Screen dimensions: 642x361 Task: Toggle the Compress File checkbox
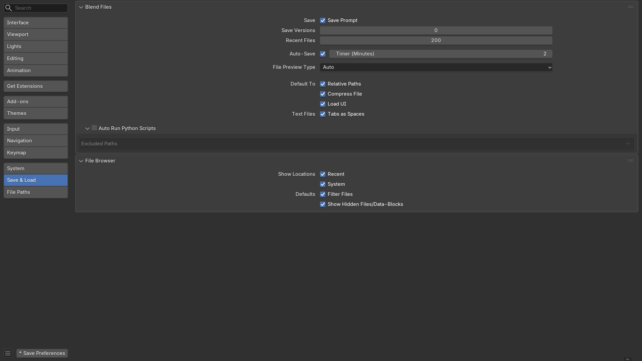click(323, 94)
